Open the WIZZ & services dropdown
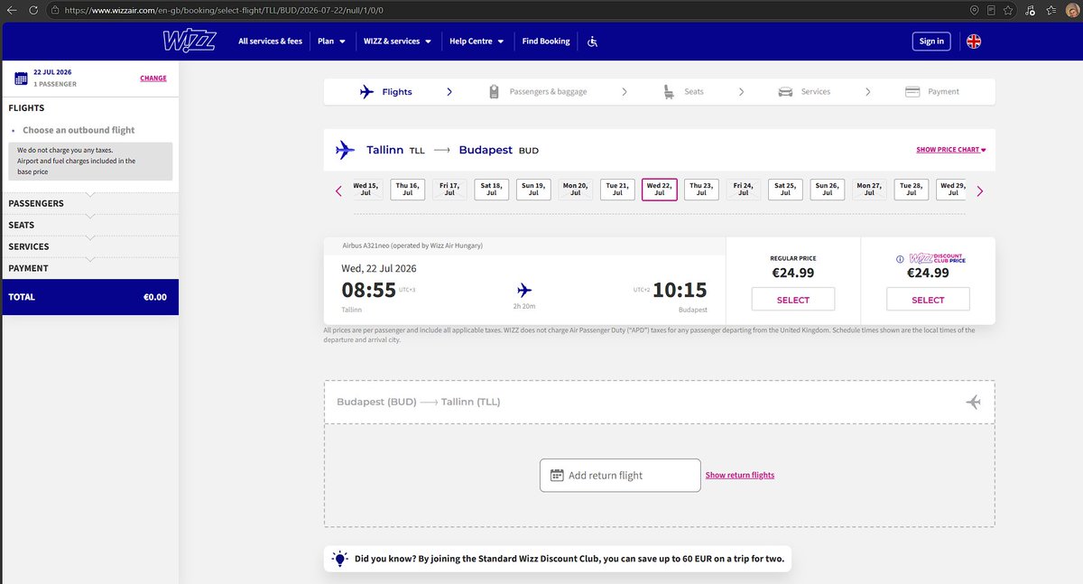1083x584 pixels. (x=397, y=42)
